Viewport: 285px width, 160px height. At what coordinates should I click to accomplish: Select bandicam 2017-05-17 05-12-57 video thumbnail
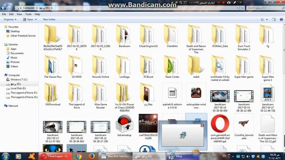tap(53, 127)
